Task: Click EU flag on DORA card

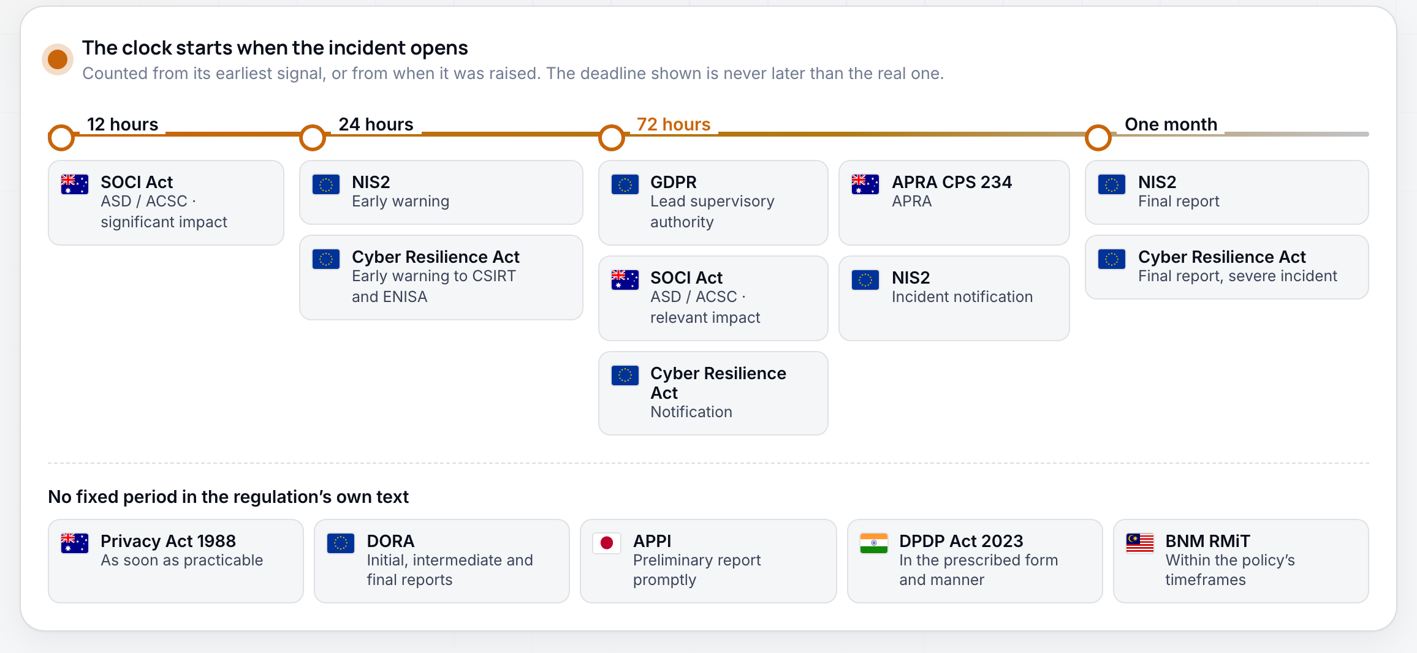Action: (341, 543)
